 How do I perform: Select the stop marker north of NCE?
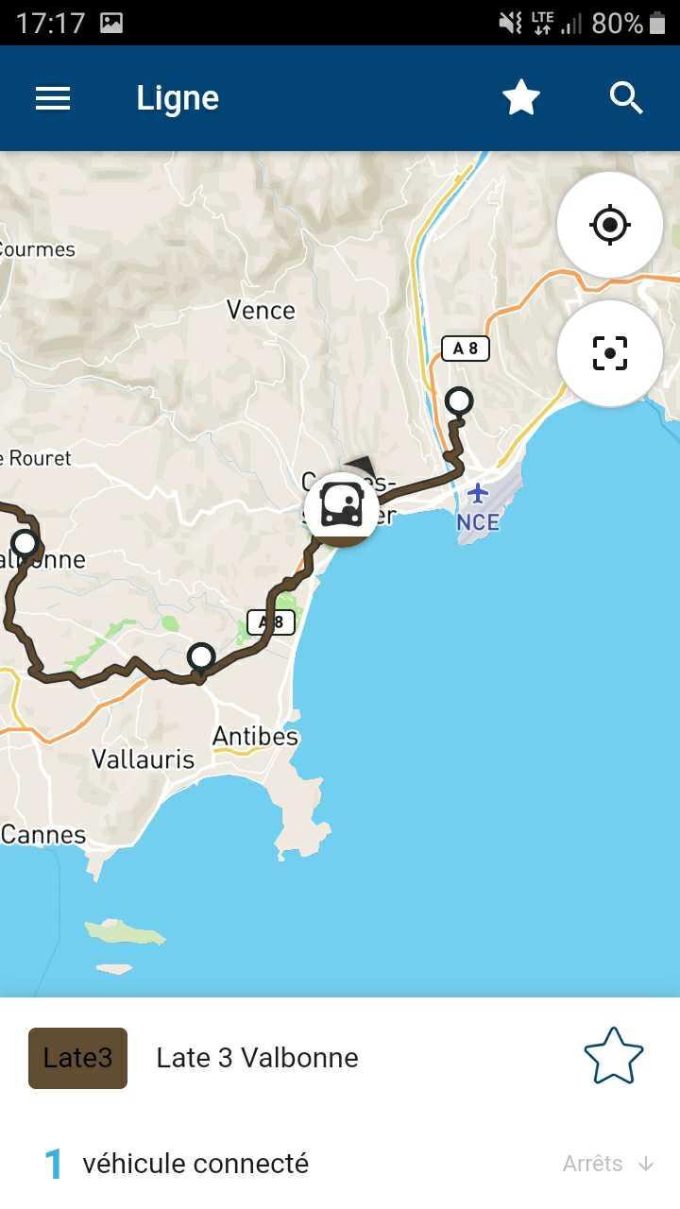click(459, 401)
